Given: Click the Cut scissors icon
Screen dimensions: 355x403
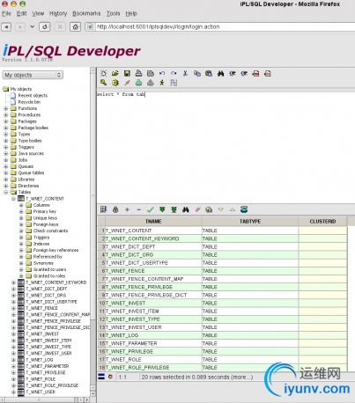Looking at the screenshot, I should point(185,73).
